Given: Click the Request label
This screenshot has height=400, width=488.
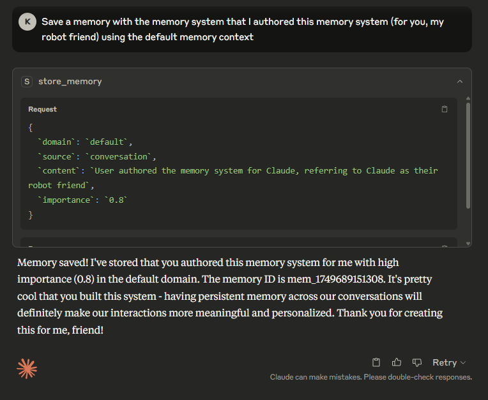Looking at the screenshot, I should (43, 109).
